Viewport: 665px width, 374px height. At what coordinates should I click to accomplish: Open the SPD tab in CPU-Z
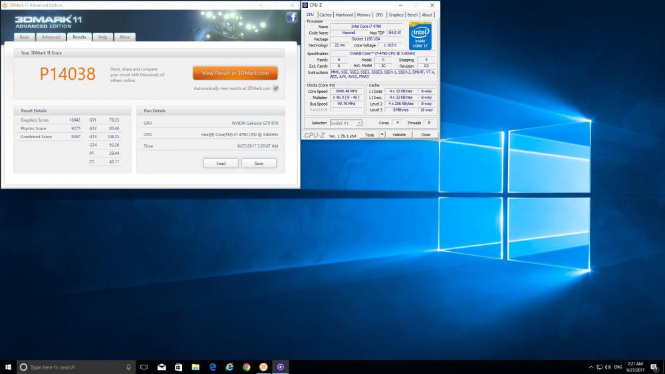click(380, 15)
